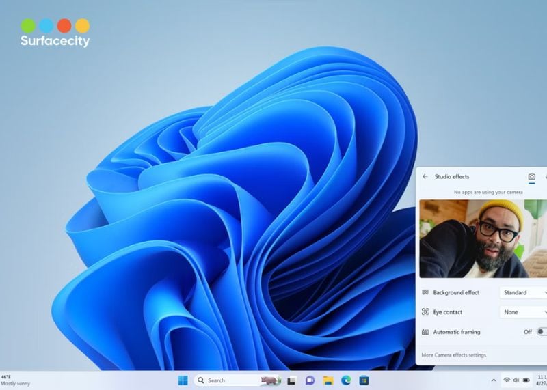The width and height of the screenshot is (547, 390).
Task: Select the camera tab icon in Studio effects
Action: coord(532,176)
